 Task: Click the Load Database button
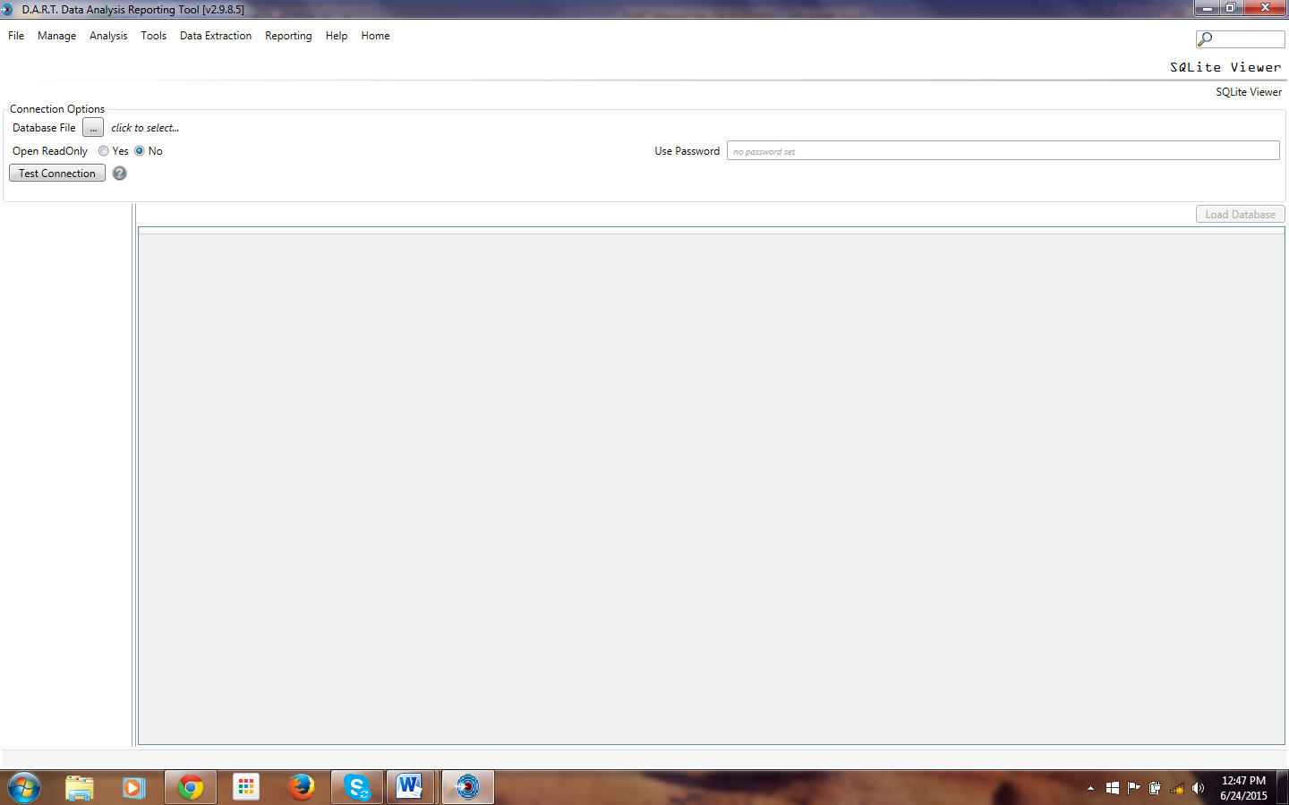point(1241,215)
